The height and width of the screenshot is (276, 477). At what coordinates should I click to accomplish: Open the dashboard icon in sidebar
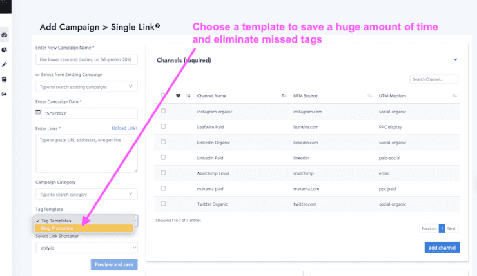[x=5, y=35]
